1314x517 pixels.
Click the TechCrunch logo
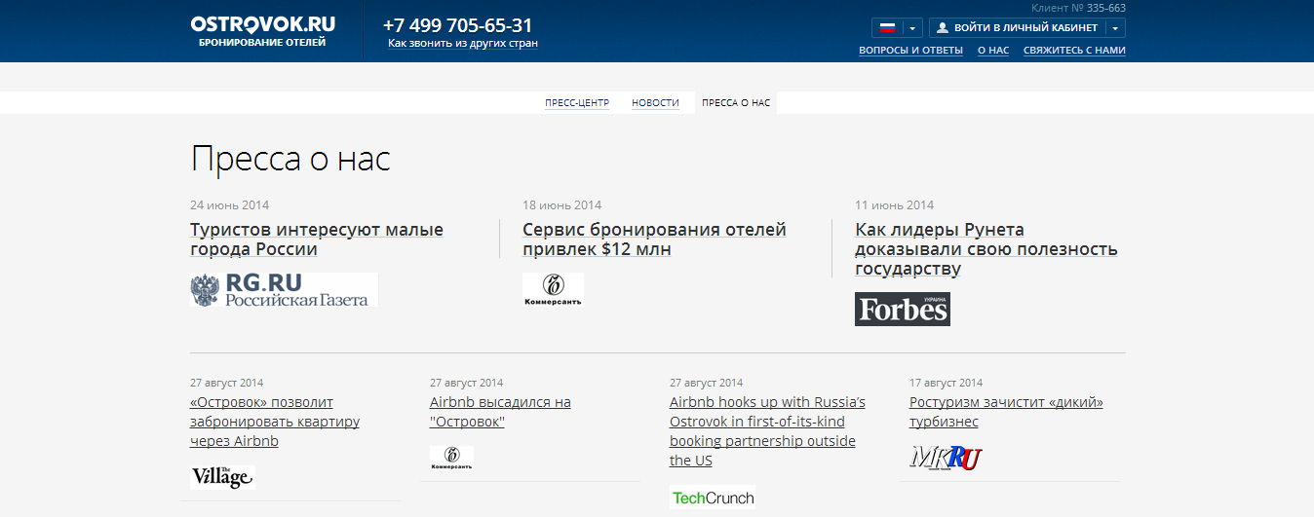pos(713,498)
